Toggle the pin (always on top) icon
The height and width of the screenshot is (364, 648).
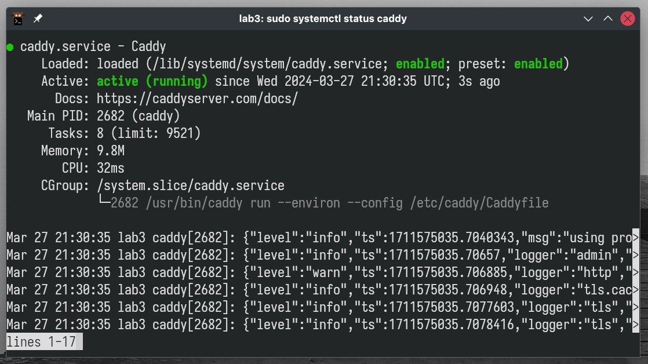[38, 18]
